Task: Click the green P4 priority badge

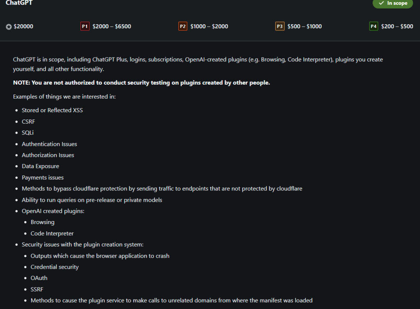Action: (374, 26)
